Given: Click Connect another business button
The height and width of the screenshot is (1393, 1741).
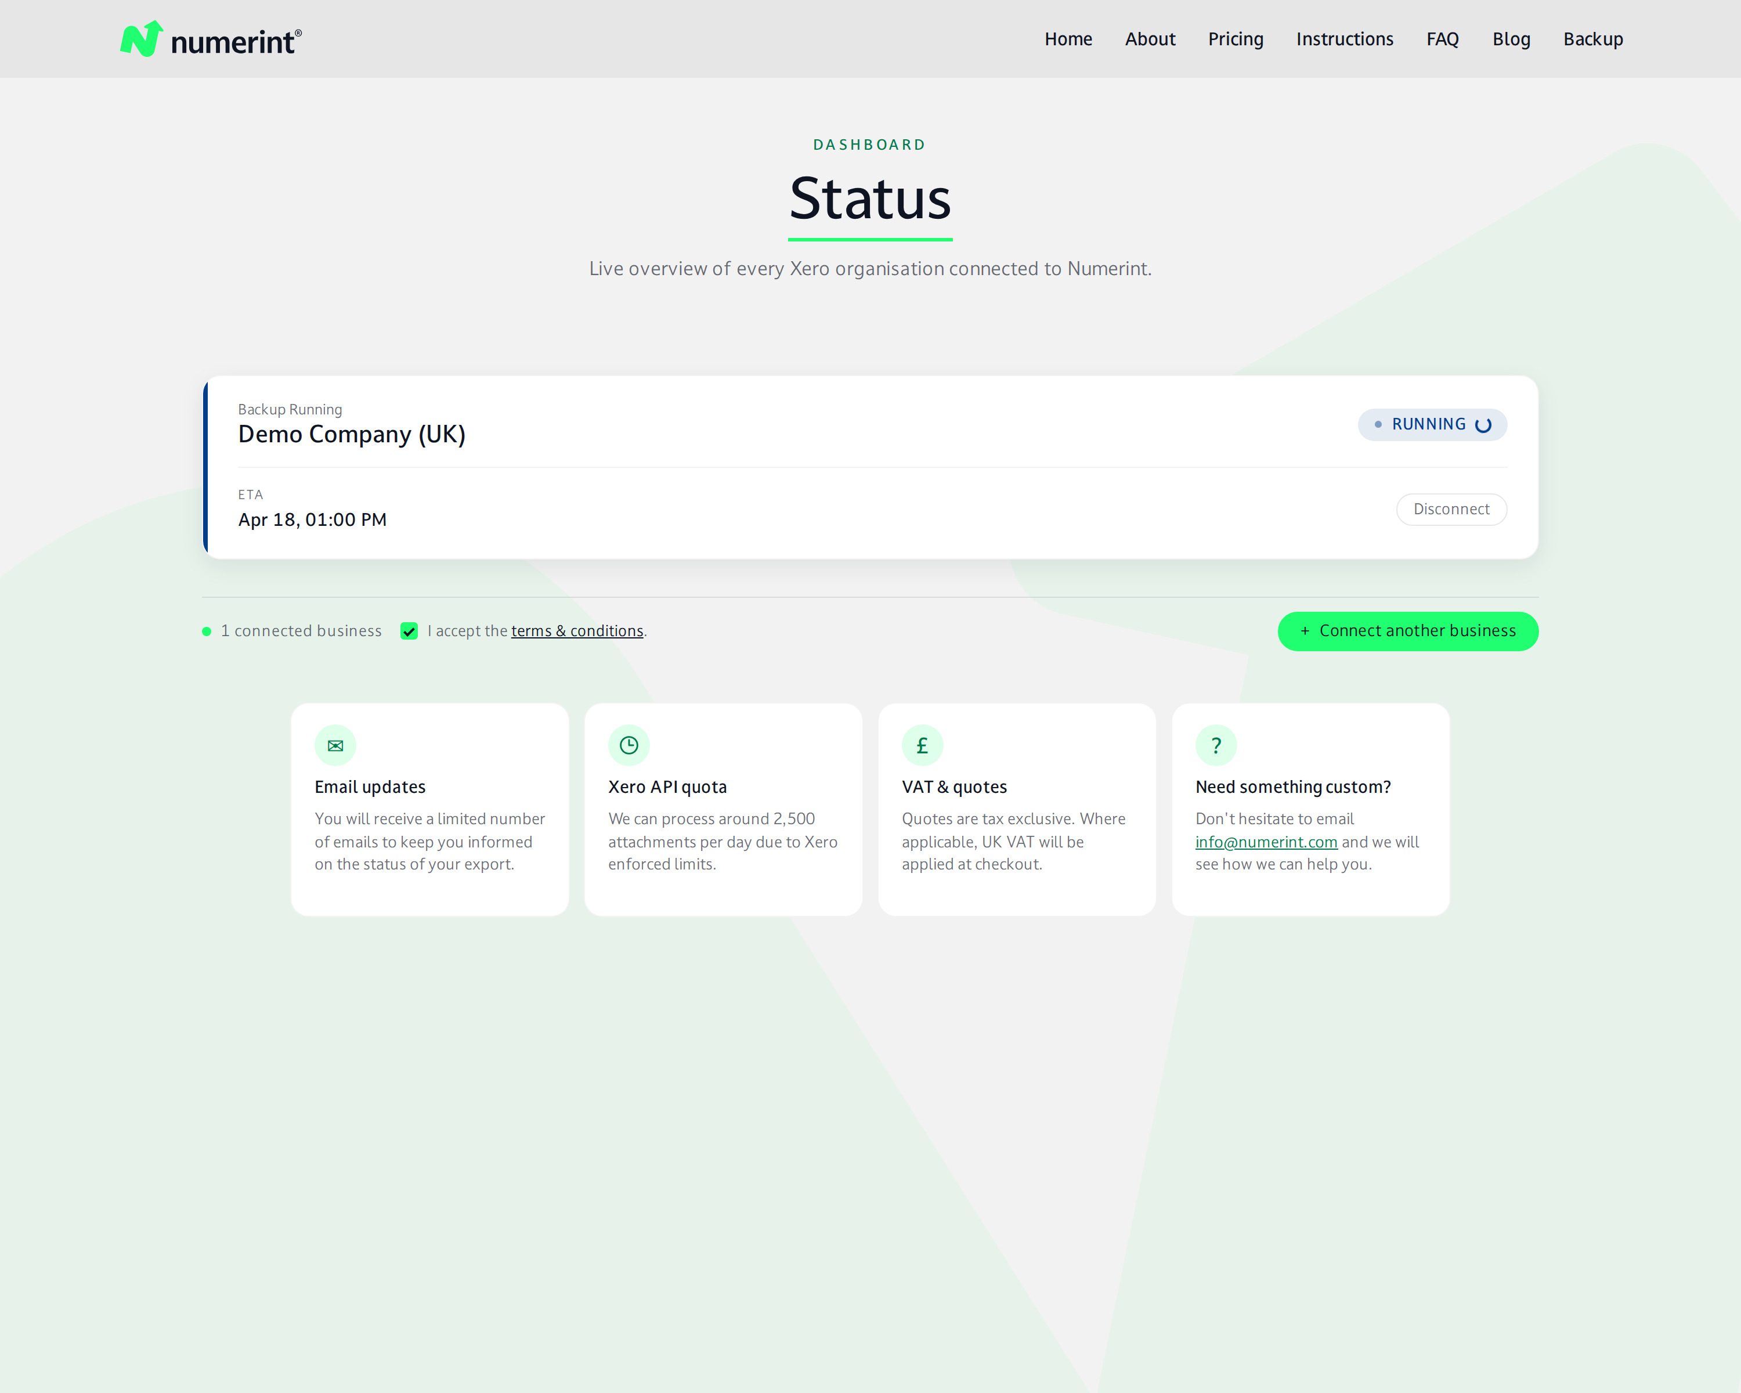Looking at the screenshot, I should click(x=1407, y=631).
